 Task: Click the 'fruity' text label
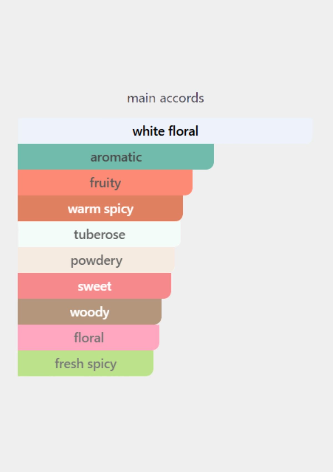click(105, 183)
